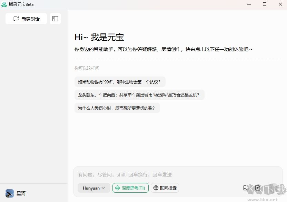Maximize the 腾讯元宝 window
Image resolution: width=287 pixels, height=202 pixels.
pos(265,4)
